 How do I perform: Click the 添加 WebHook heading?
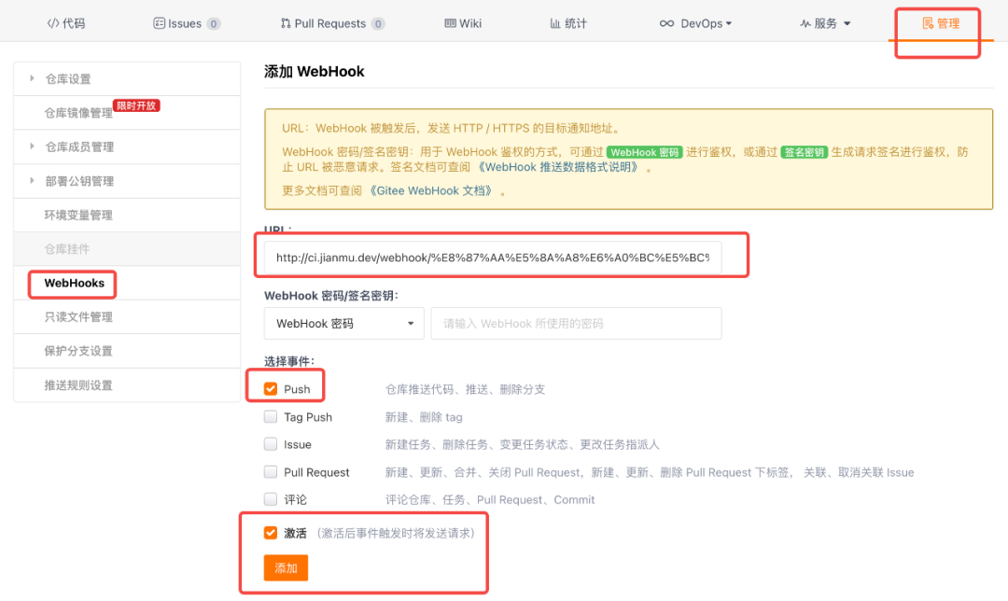[x=315, y=71]
